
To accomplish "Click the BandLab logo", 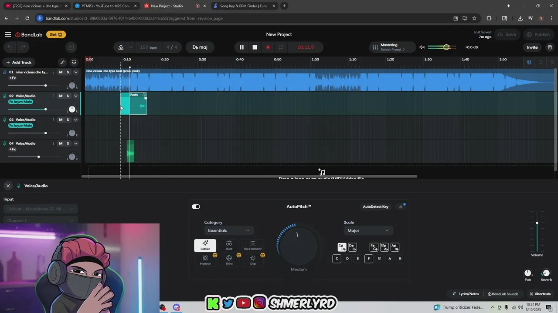I will pos(30,34).
